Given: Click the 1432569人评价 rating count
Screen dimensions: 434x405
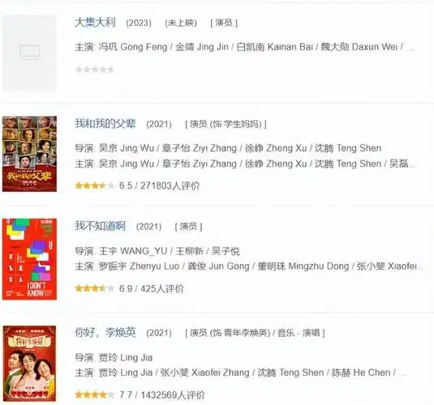Looking at the screenshot, I should click(x=173, y=394).
